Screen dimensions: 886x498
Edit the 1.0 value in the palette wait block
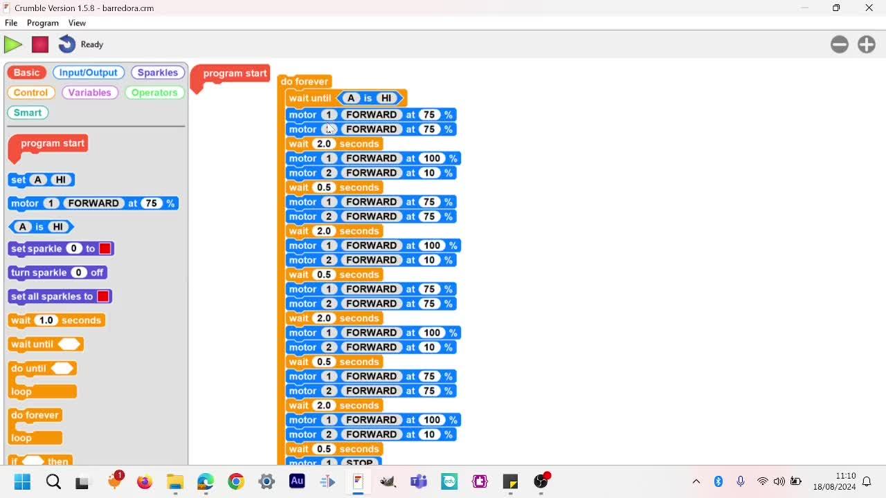pyautogui.click(x=46, y=320)
